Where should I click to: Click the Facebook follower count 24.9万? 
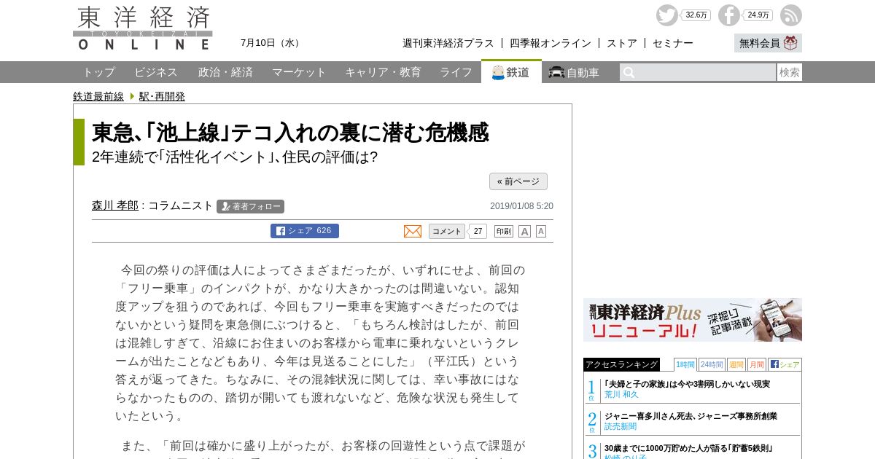[x=758, y=15]
